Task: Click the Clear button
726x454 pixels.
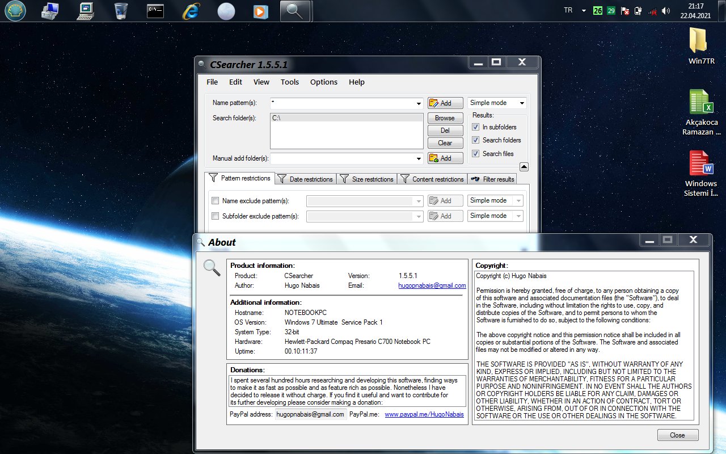Action: point(445,143)
